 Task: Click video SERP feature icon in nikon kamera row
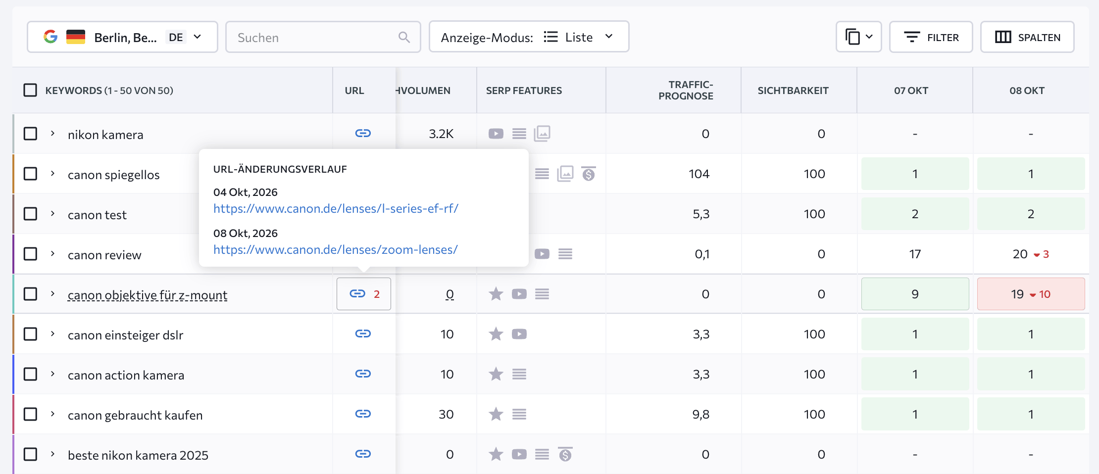496,134
